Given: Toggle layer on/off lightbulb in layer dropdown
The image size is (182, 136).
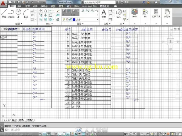Looking at the screenshot, I should point(64,19).
